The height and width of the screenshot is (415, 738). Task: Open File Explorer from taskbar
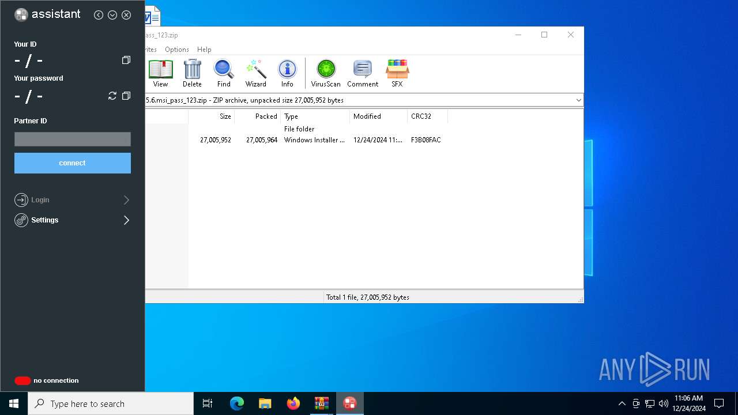pyautogui.click(x=265, y=403)
